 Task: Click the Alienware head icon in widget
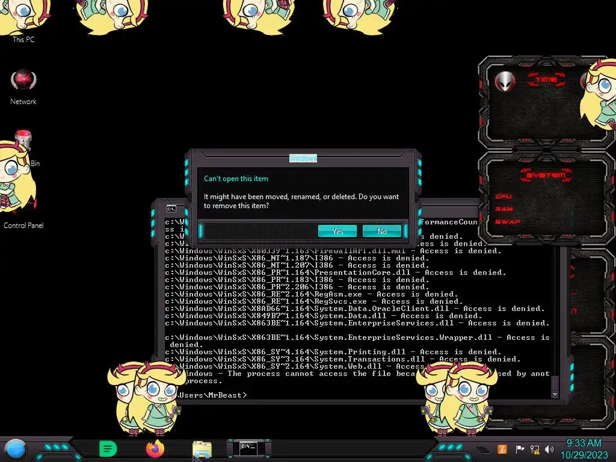[505, 81]
